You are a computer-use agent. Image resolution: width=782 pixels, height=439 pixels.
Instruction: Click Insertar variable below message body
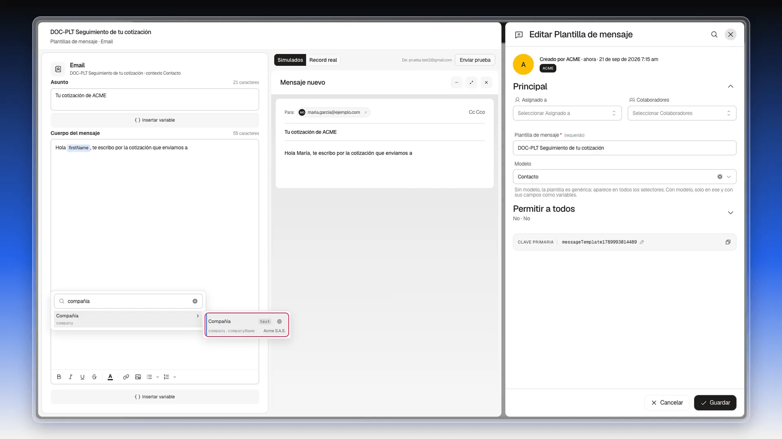[155, 397]
